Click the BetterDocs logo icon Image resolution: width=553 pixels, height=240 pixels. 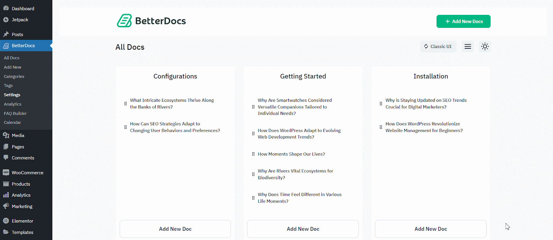pyautogui.click(x=124, y=21)
